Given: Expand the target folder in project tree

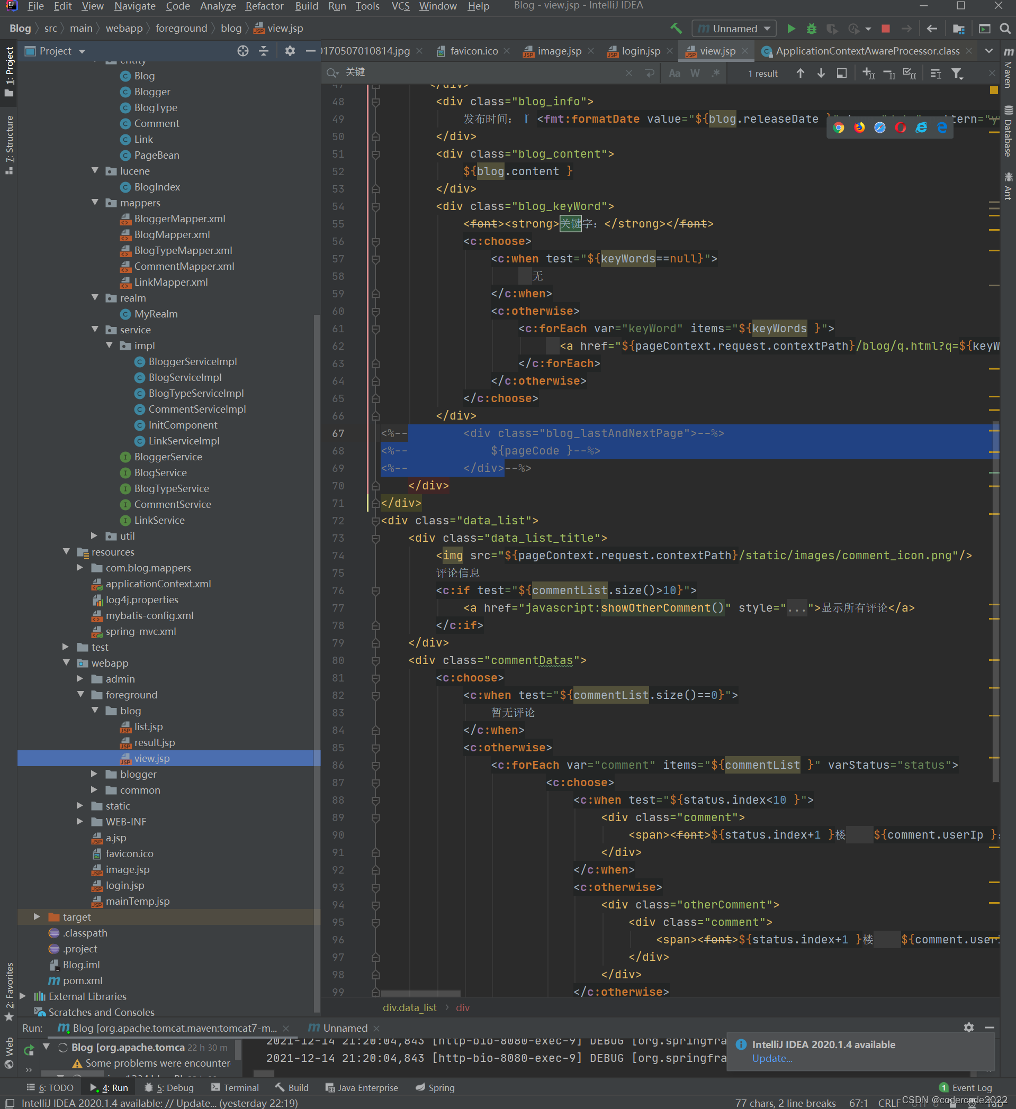Looking at the screenshot, I should tap(37, 916).
